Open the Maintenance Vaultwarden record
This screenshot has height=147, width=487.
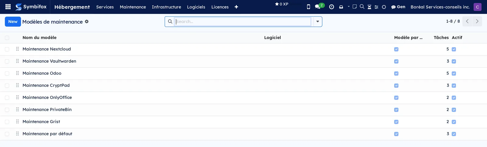point(49,61)
